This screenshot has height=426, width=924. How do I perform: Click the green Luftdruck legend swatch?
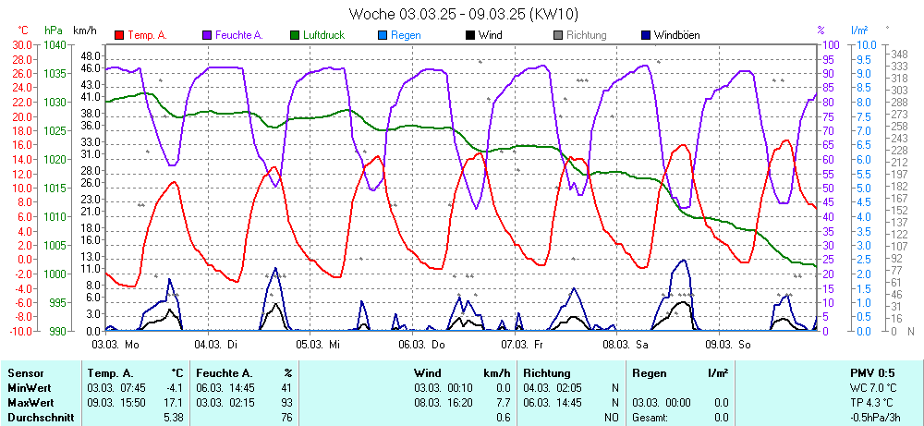[x=296, y=35]
